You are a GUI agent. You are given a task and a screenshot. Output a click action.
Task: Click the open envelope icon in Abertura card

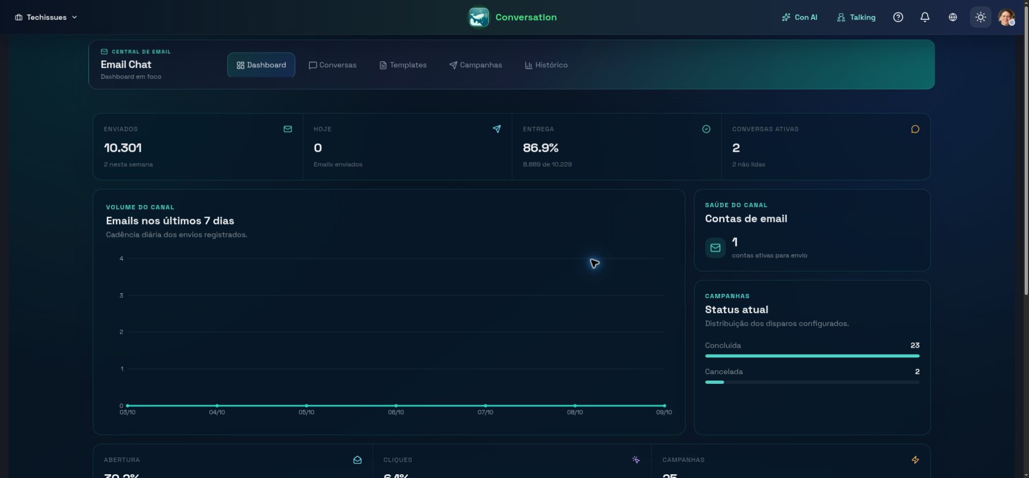[x=357, y=460]
